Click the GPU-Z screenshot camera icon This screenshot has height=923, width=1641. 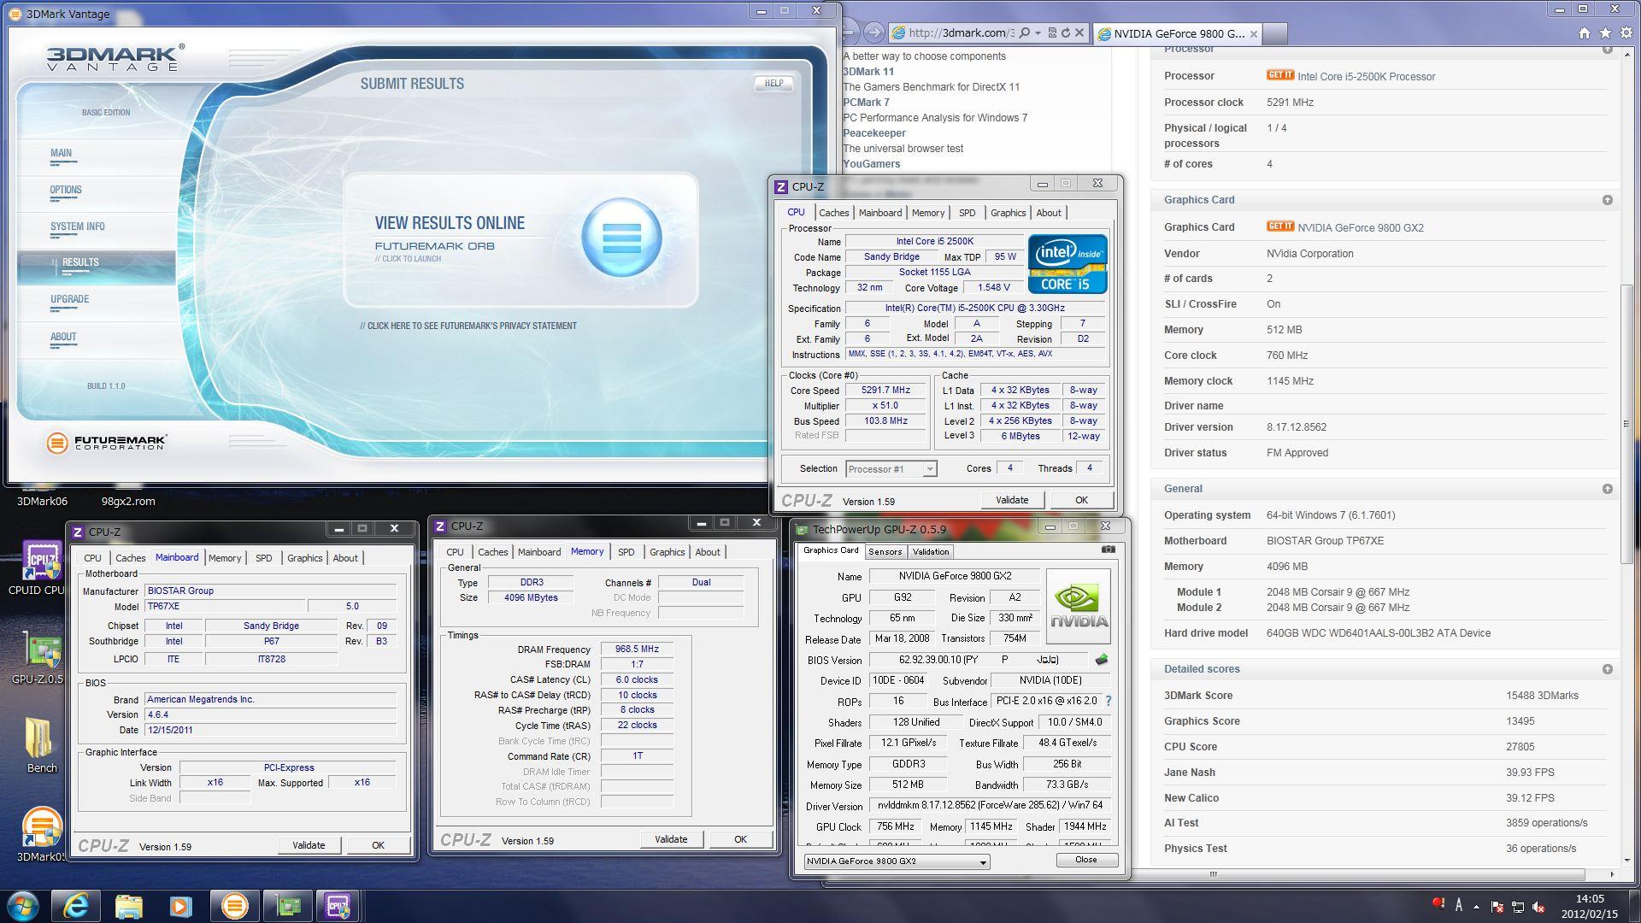(x=1108, y=550)
